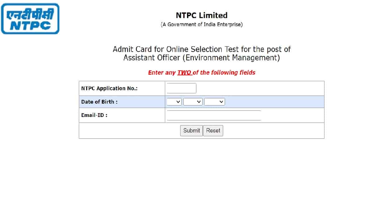Open the first Date of Birth day dropdown

click(174, 101)
